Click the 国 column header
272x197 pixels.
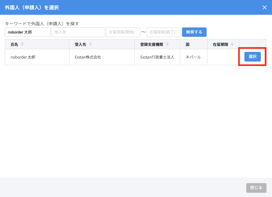(187, 44)
